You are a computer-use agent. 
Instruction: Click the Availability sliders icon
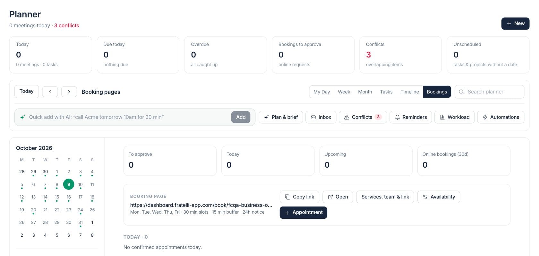[425, 197]
